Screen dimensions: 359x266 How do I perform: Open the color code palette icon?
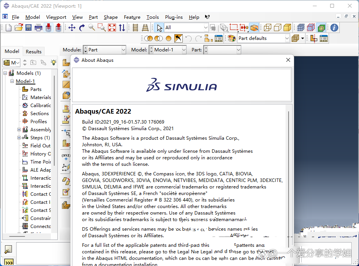[232, 38]
